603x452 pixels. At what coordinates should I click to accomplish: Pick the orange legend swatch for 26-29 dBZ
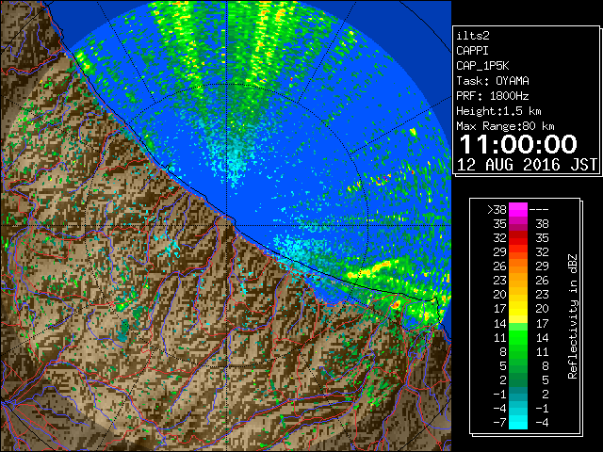[518, 266]
